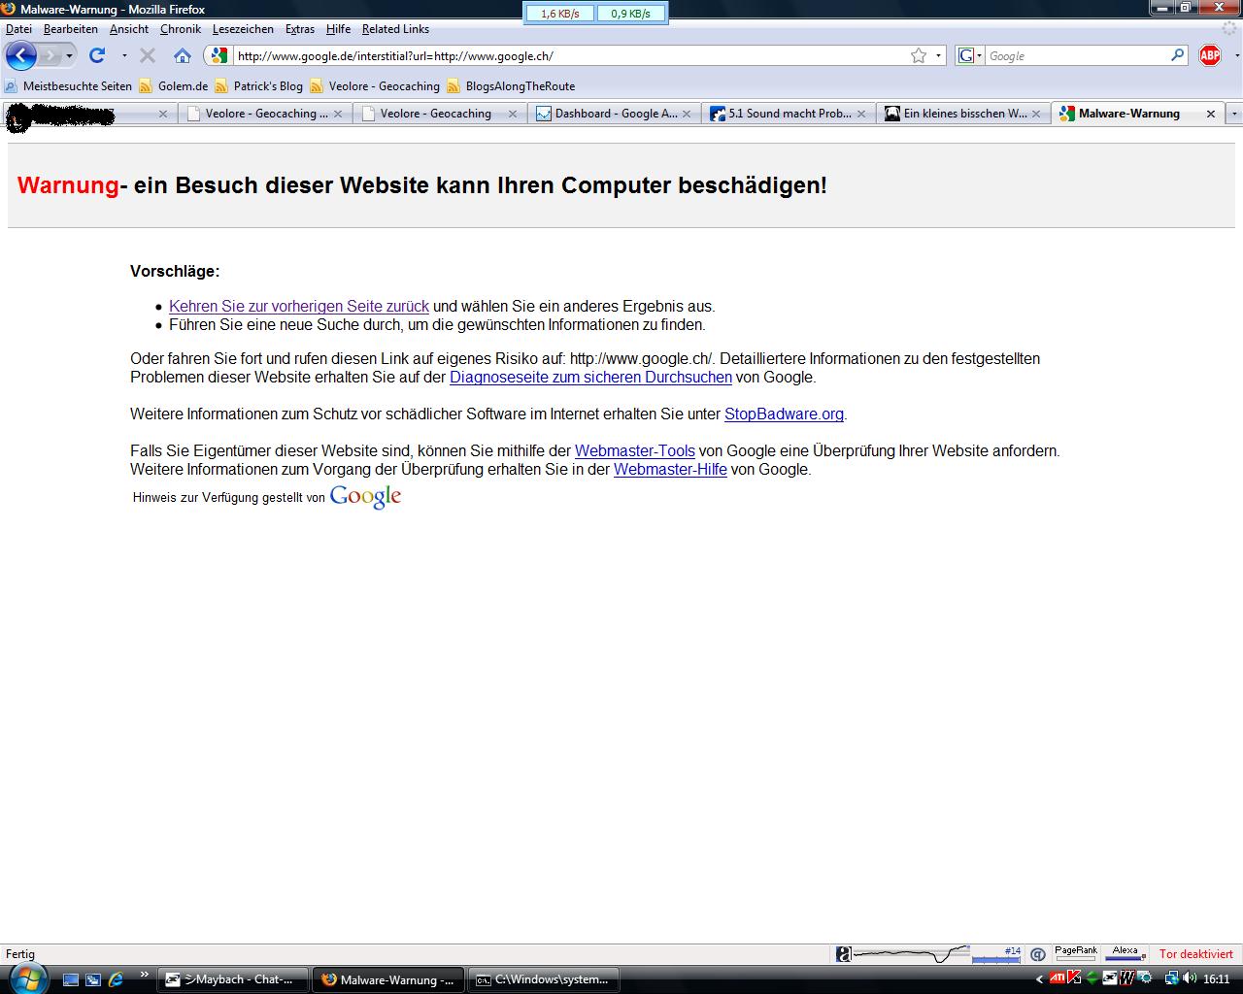Click the ATI tray icon

(1058, 978)
